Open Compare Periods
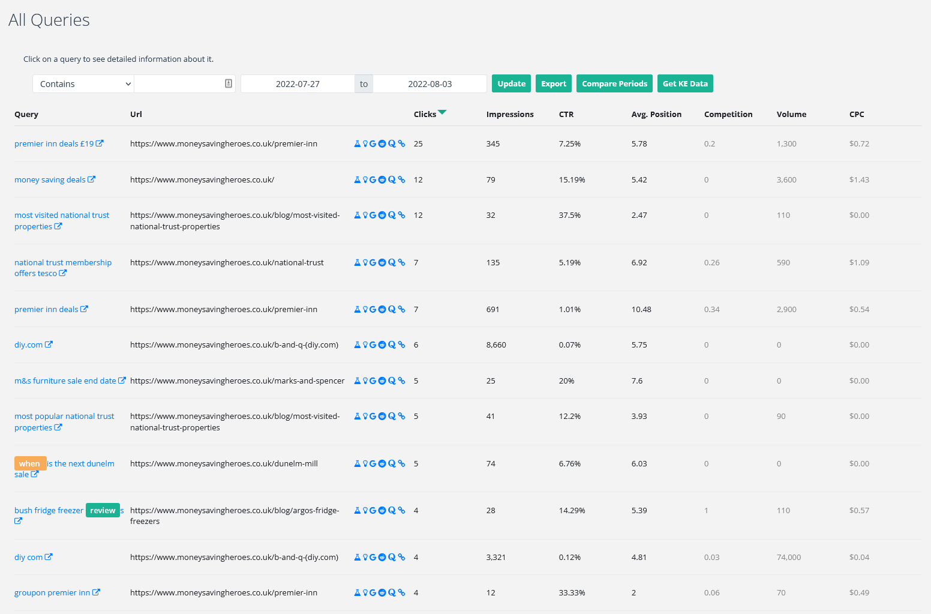 (x=614, y=83)
